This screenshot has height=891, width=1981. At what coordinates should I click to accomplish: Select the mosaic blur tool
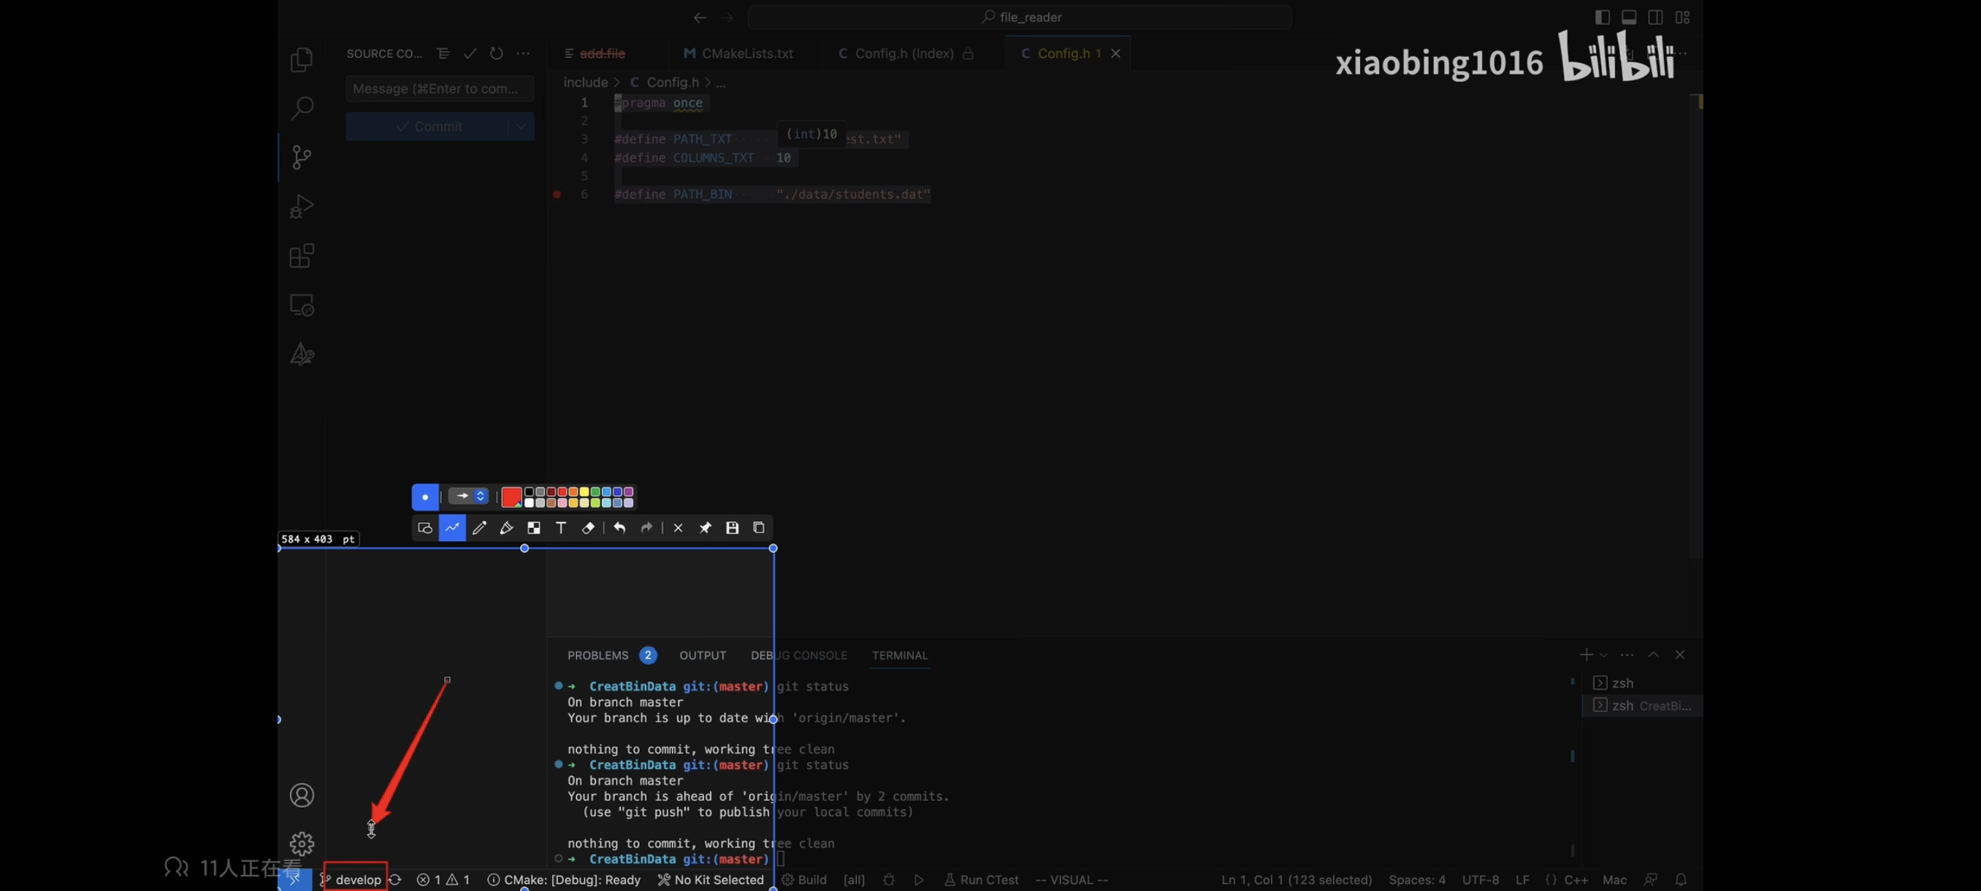(x=534, y=527)
